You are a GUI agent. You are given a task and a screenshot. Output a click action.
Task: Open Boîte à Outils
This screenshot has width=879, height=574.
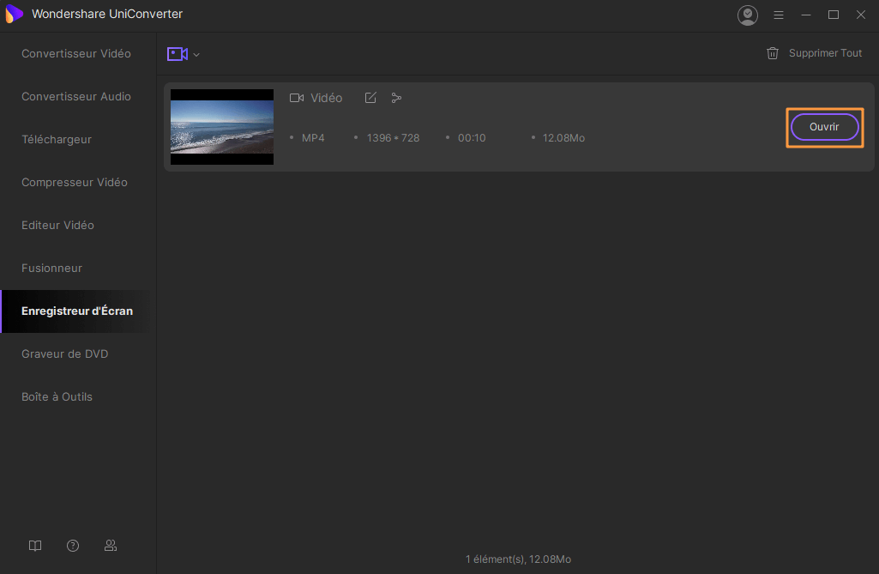tap(57, 396)
